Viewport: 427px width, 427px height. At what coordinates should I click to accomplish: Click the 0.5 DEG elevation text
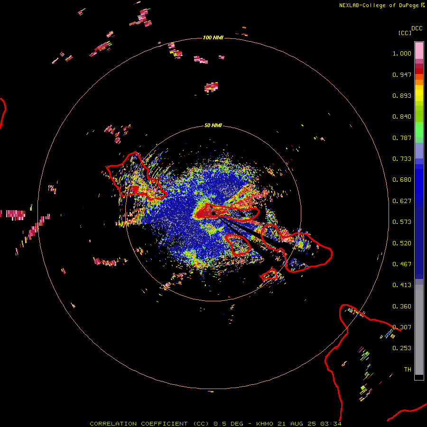click(x=228, y=424)
